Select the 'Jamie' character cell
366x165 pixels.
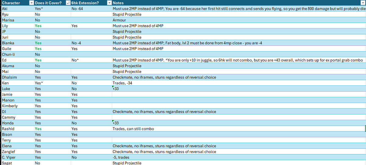pos(17,95)
